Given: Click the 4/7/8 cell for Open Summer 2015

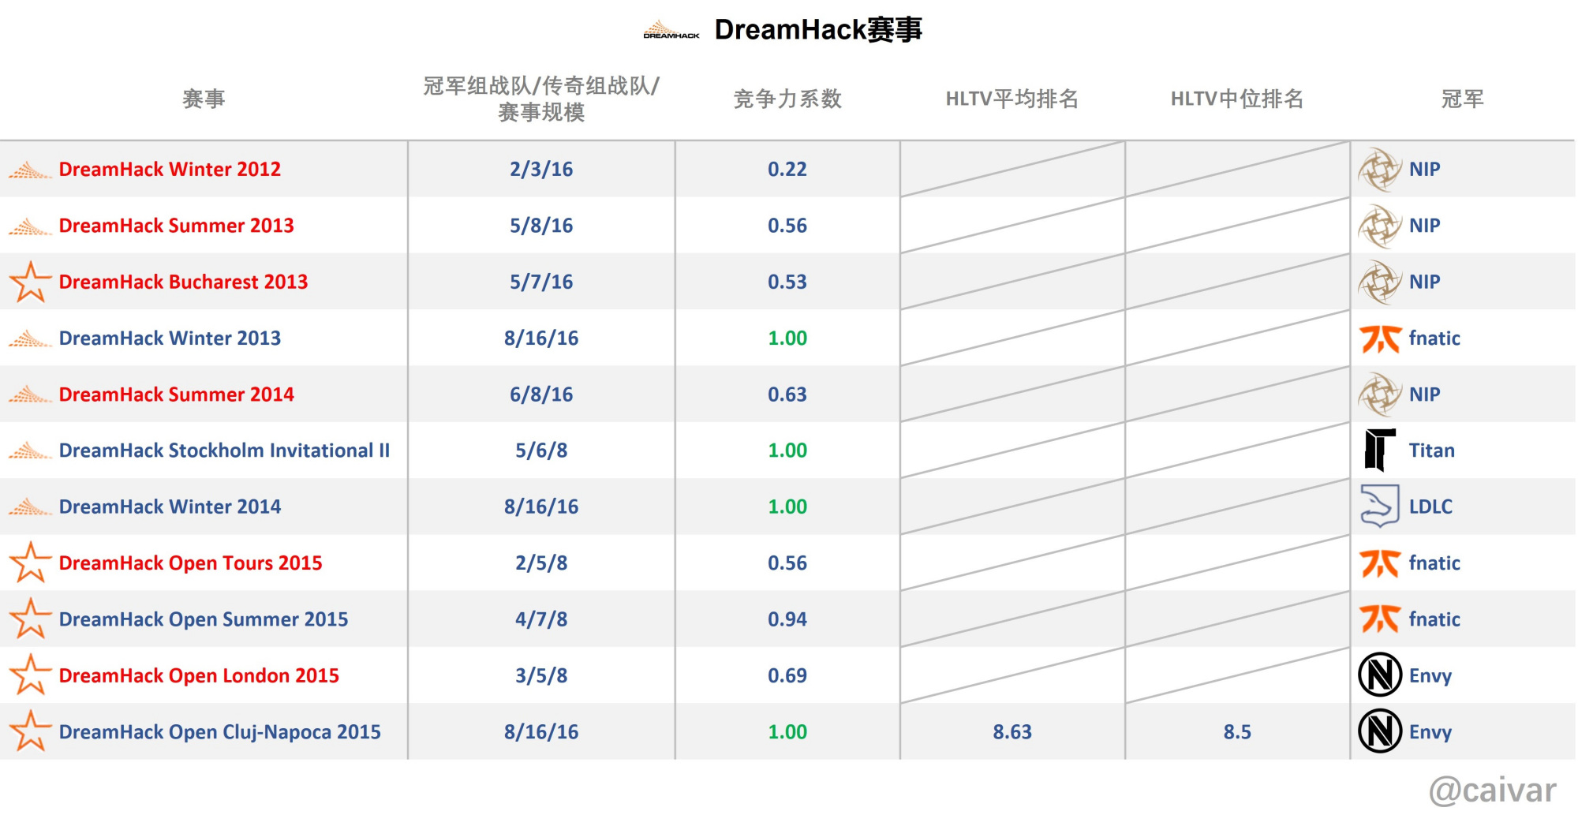Looking at the screenshot, I should 541,619.
